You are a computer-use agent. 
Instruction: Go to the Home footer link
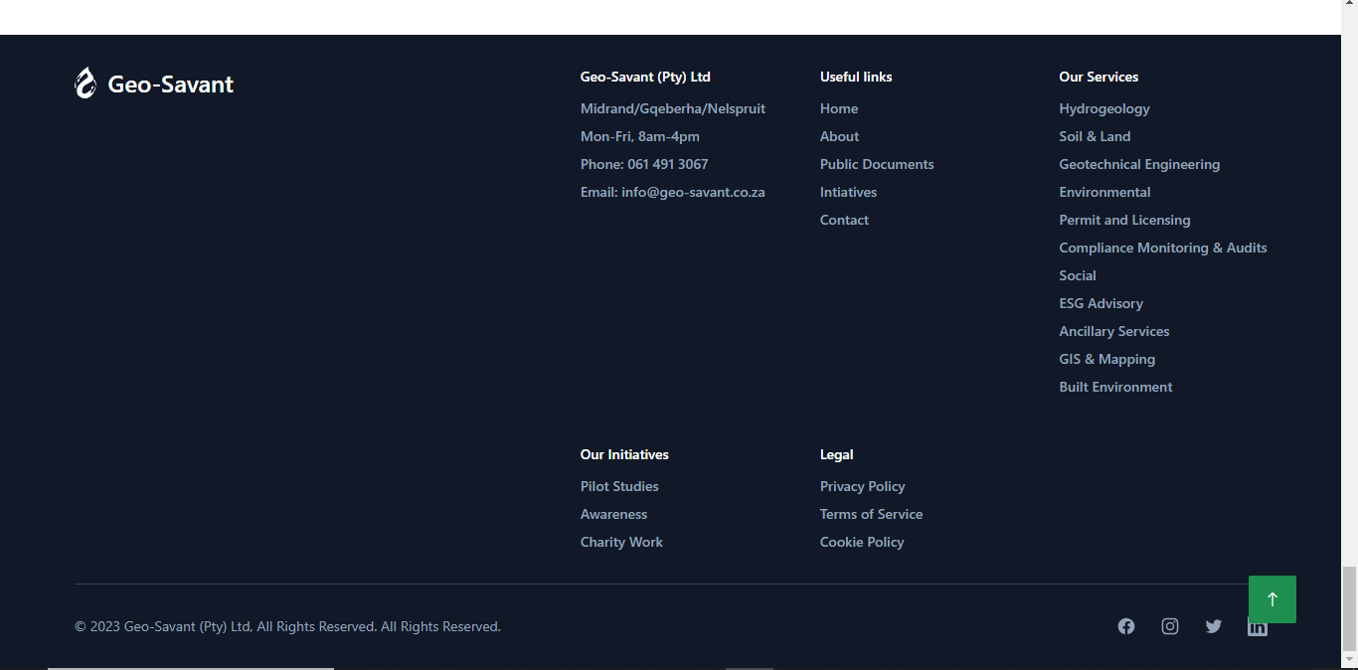tap(838, 108)
